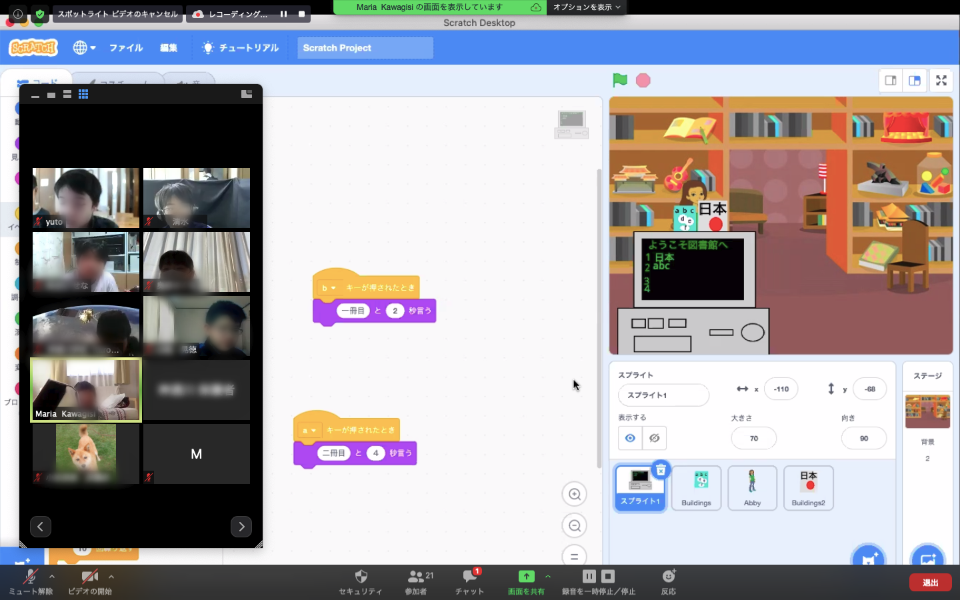
Task: Zoom out on the code workspace
Action: tap(574, 525)
